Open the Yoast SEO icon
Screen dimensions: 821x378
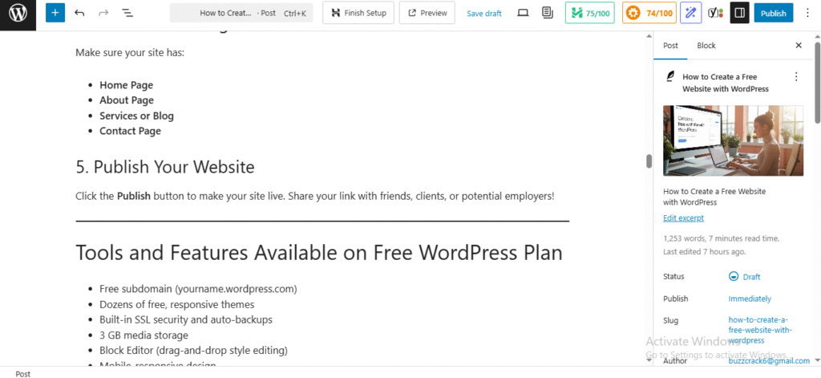(715, 13)
